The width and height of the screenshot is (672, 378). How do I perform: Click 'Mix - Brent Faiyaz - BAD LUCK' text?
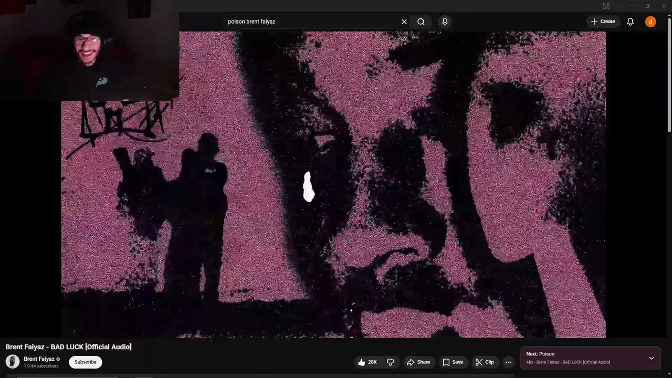[568, 362]
